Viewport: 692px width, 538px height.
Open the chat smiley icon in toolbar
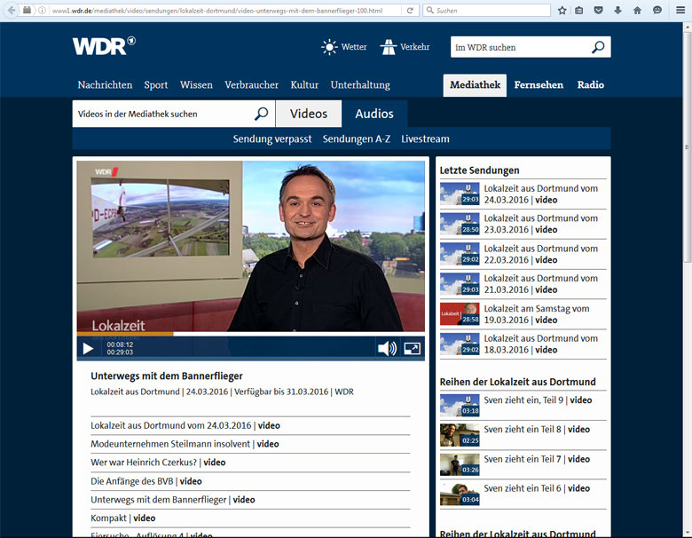point(657,10)
